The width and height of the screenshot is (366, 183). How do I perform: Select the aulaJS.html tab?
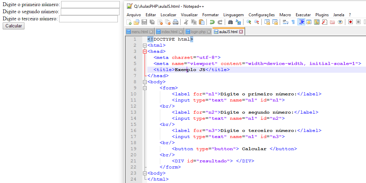pos(228,31)
